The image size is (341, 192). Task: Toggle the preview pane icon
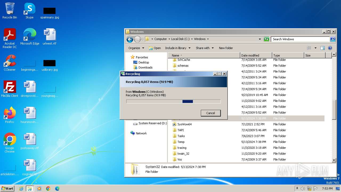(x=322, y=48)
